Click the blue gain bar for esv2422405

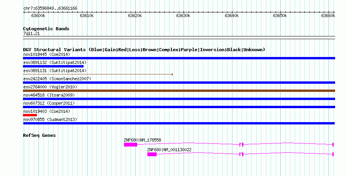tap(179, 83)
